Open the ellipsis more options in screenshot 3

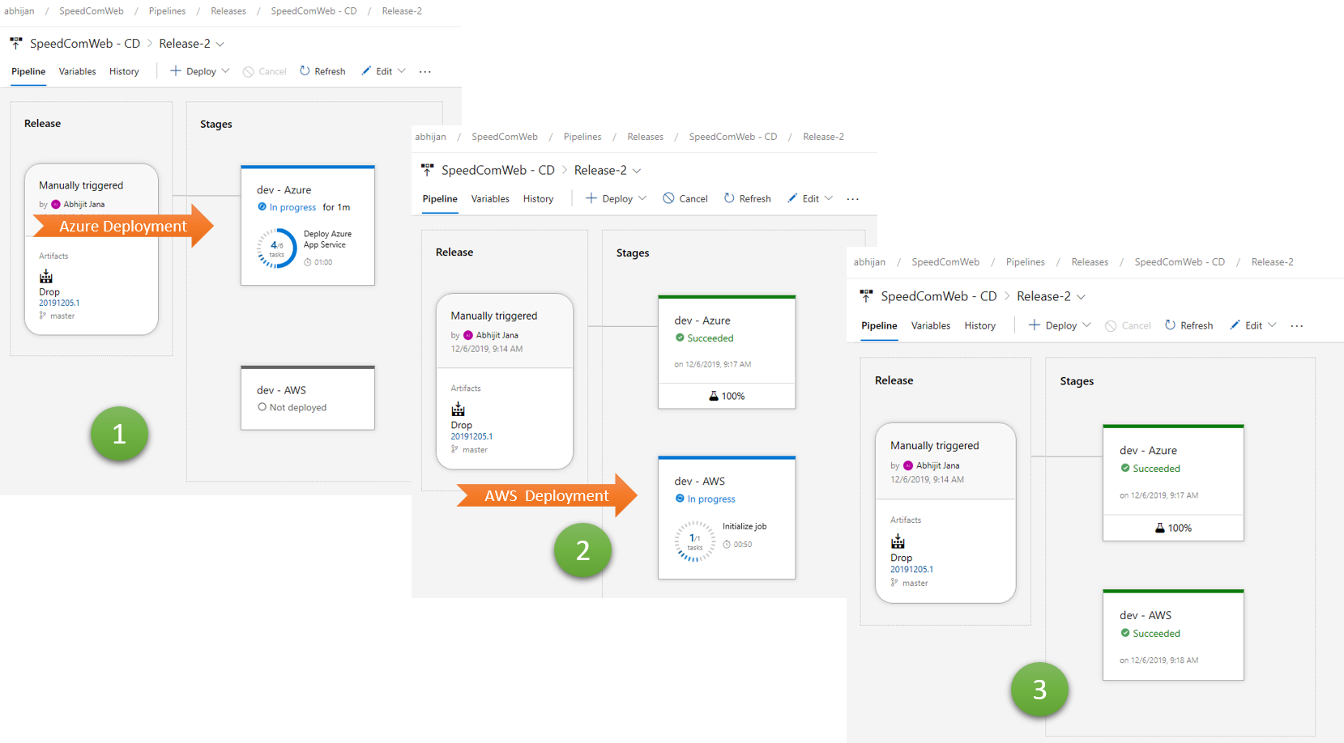[1297, 326]
